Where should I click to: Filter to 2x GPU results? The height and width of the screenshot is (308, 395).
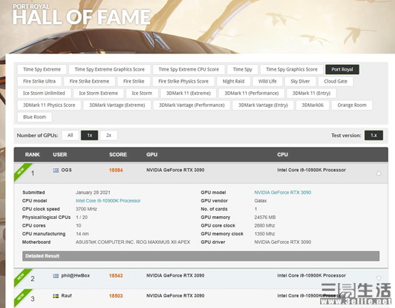tap(108, 135)
